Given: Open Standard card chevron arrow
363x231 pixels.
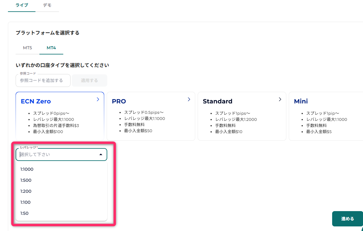Looking at the screenshot, I should click(x=280, y=99).
